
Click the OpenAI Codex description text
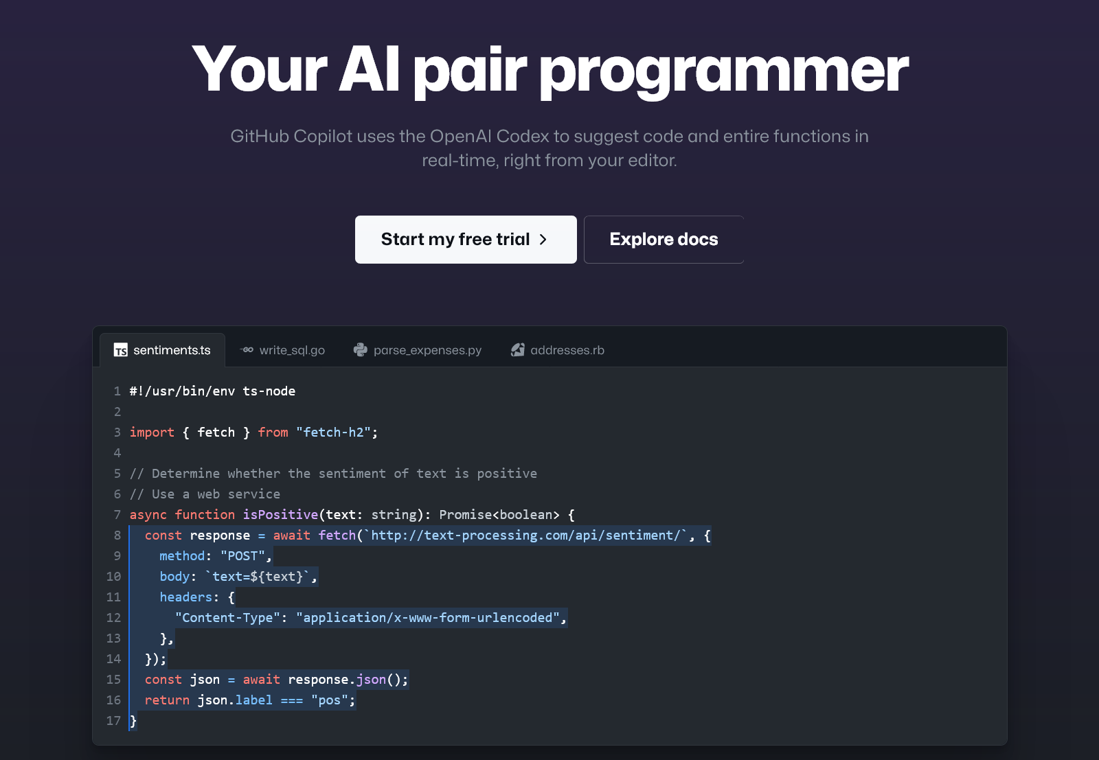tap(549, 148)
